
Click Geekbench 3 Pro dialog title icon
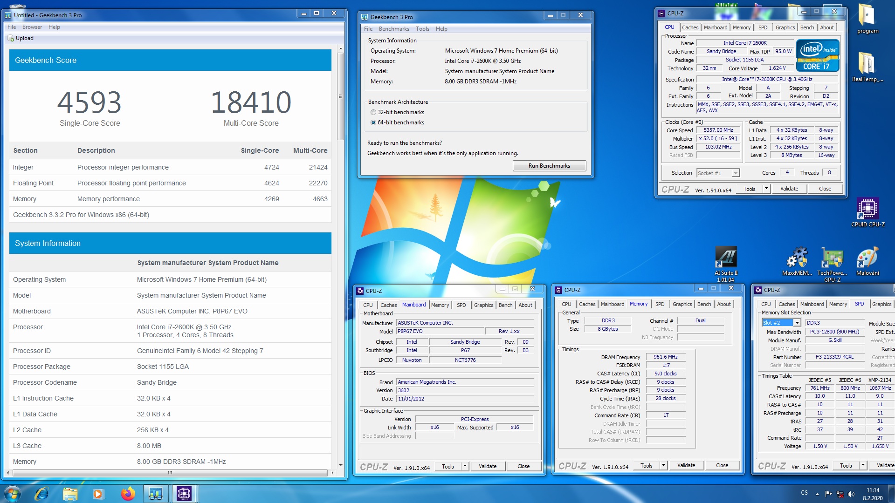(x=365, y=17)
